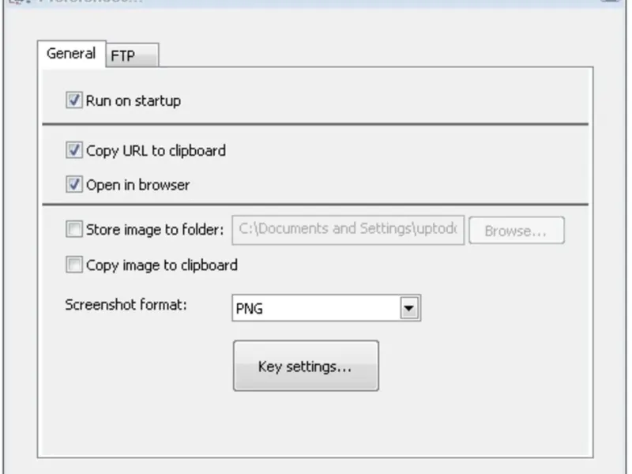
Task: Uncheck the Run on startup checkbox
Action: 74,100
